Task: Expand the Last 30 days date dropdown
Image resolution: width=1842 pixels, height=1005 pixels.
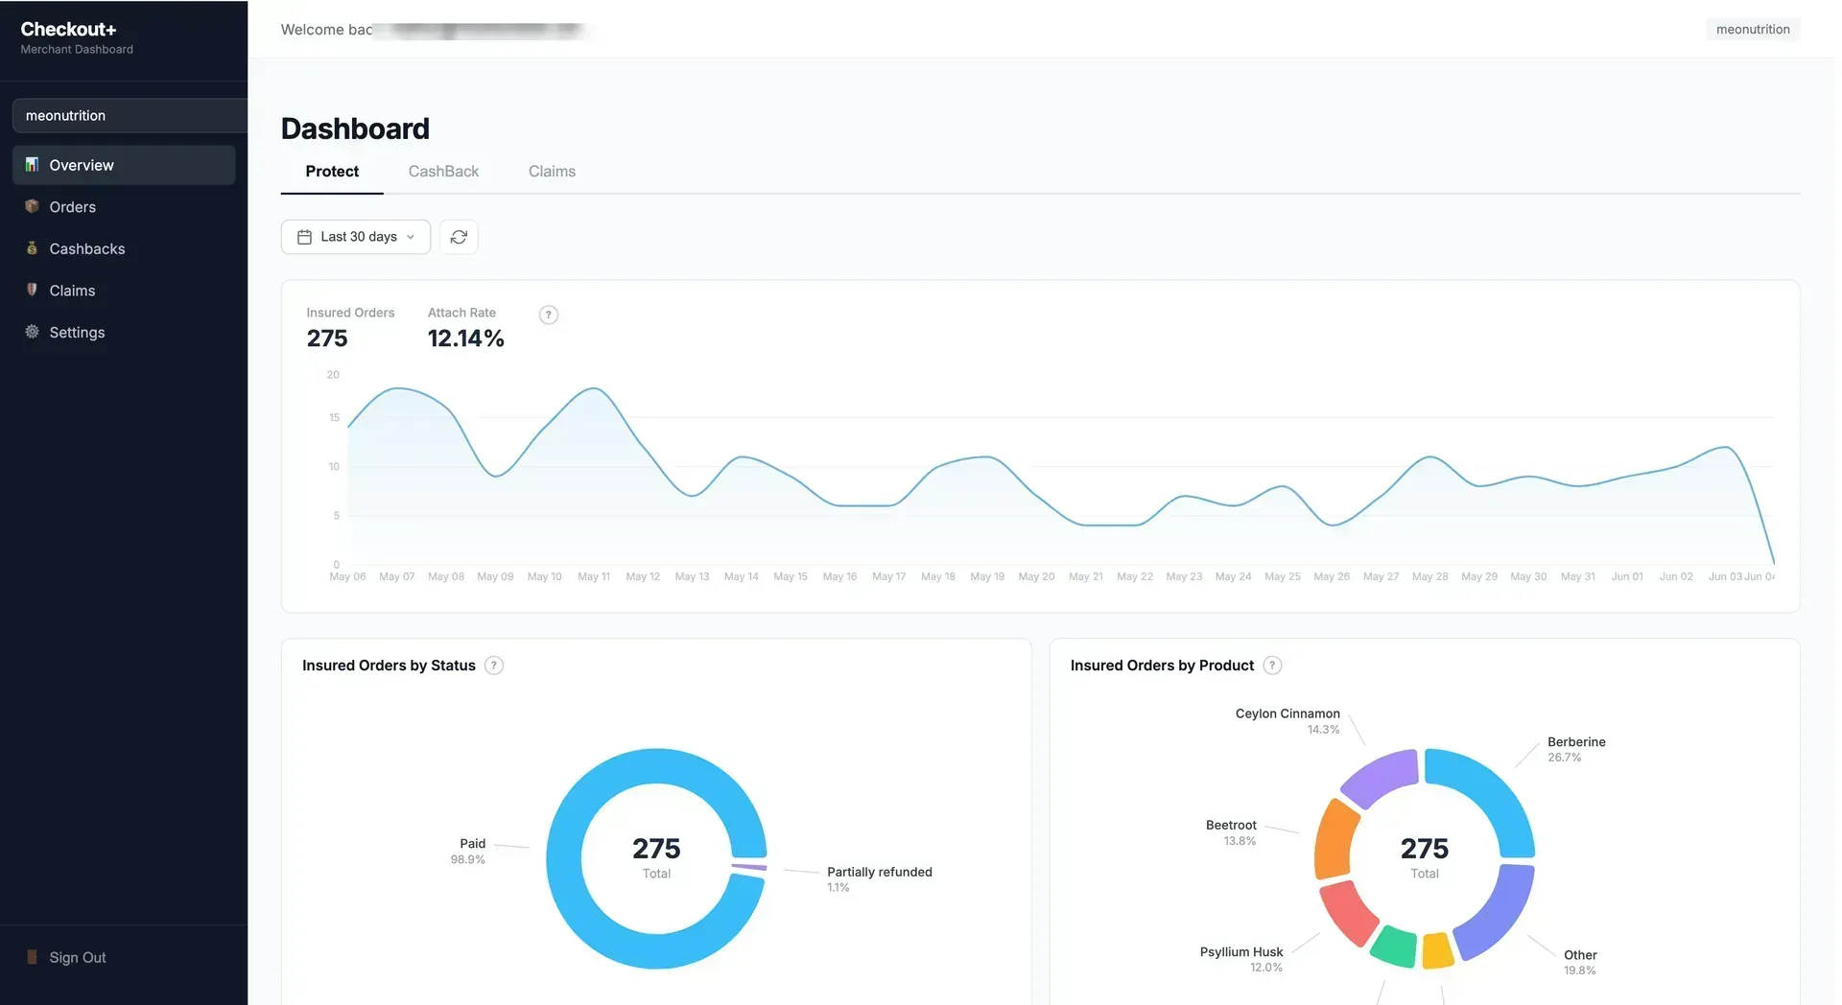Action: 356,237
